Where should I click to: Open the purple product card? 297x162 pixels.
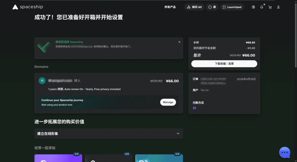(58, 158)
